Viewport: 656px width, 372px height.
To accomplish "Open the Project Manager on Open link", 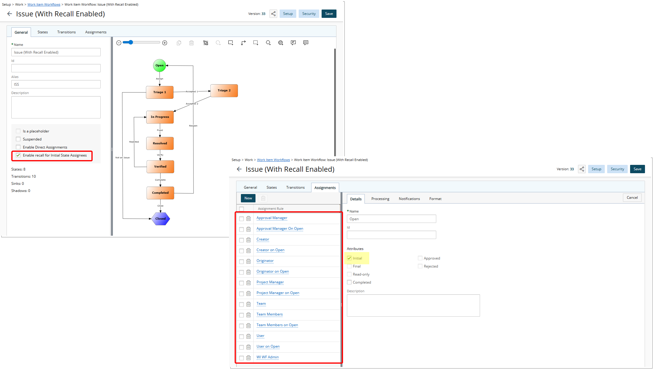I will click(x=278, y=293).
